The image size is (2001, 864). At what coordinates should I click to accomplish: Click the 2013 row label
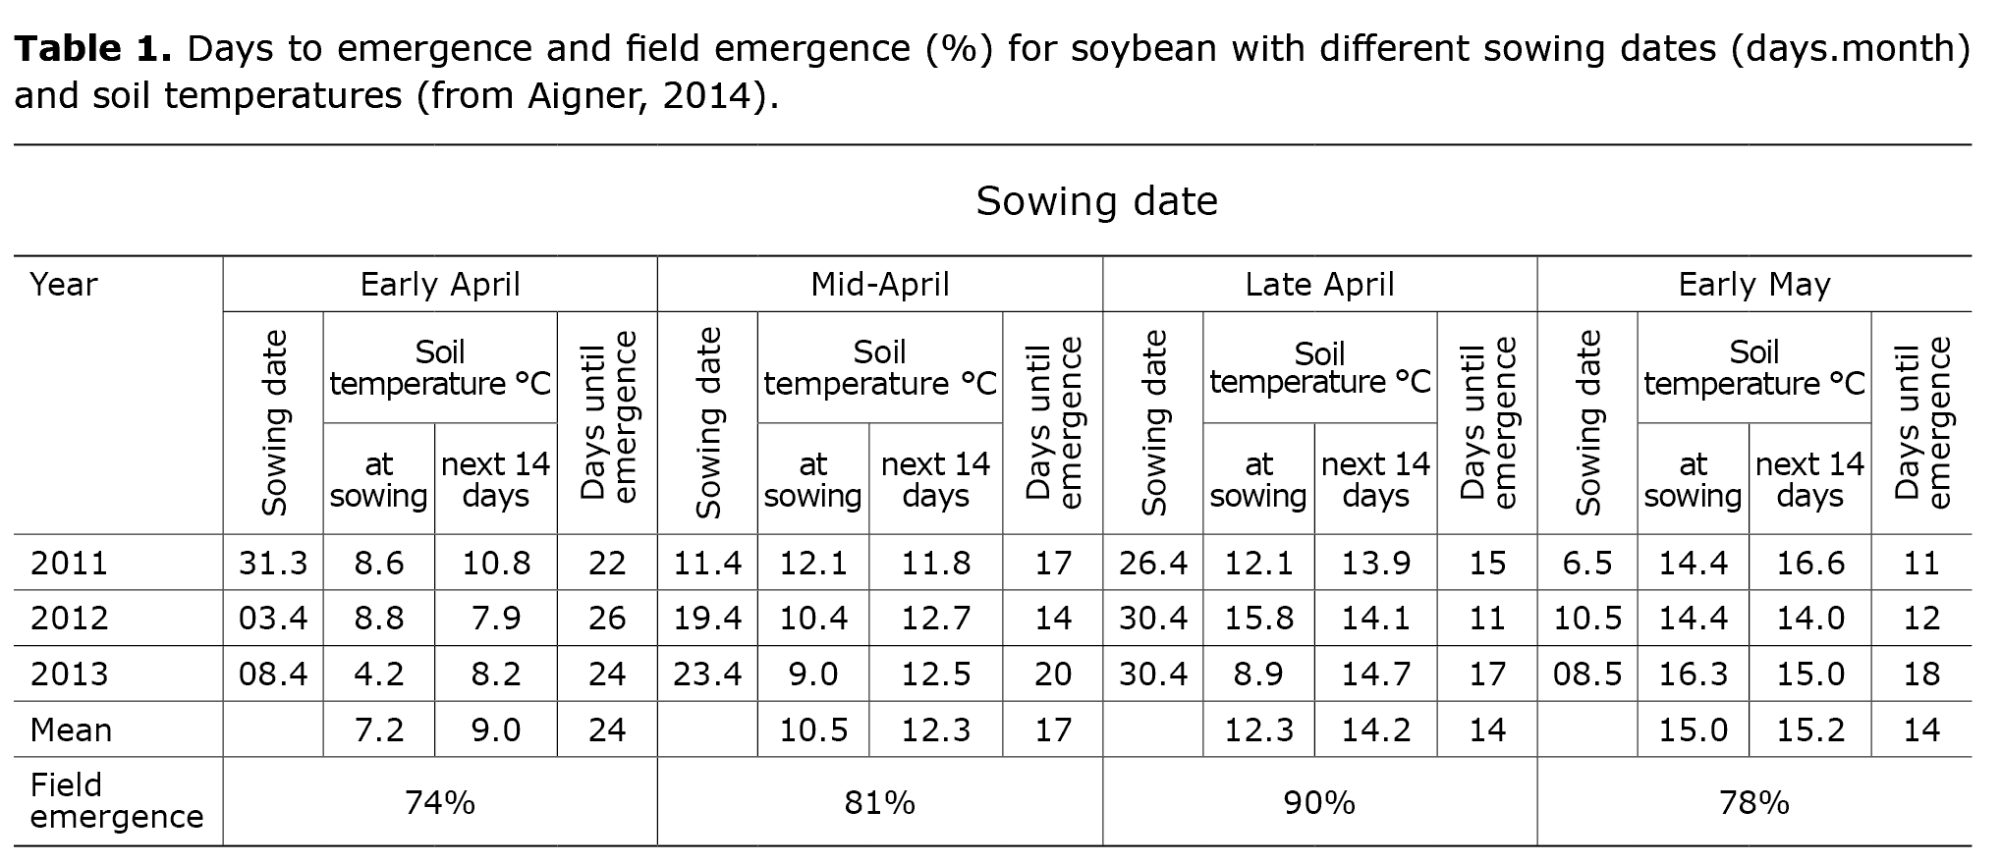pos(69,674)
